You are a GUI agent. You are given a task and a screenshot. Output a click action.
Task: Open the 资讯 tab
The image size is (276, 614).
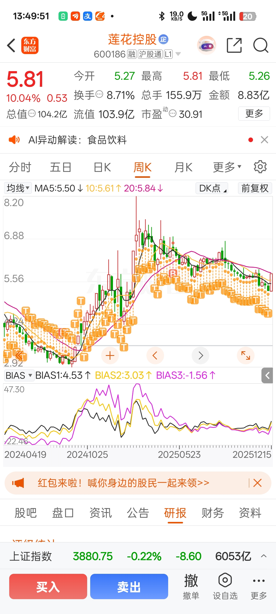[x=100, y=513]
